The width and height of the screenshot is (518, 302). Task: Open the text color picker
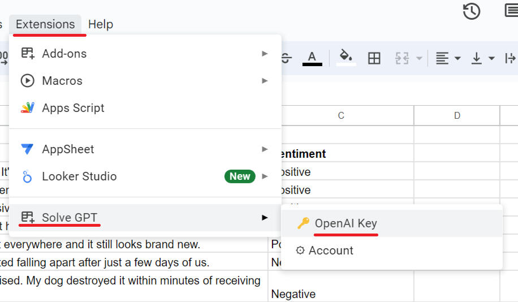point(312,58)
